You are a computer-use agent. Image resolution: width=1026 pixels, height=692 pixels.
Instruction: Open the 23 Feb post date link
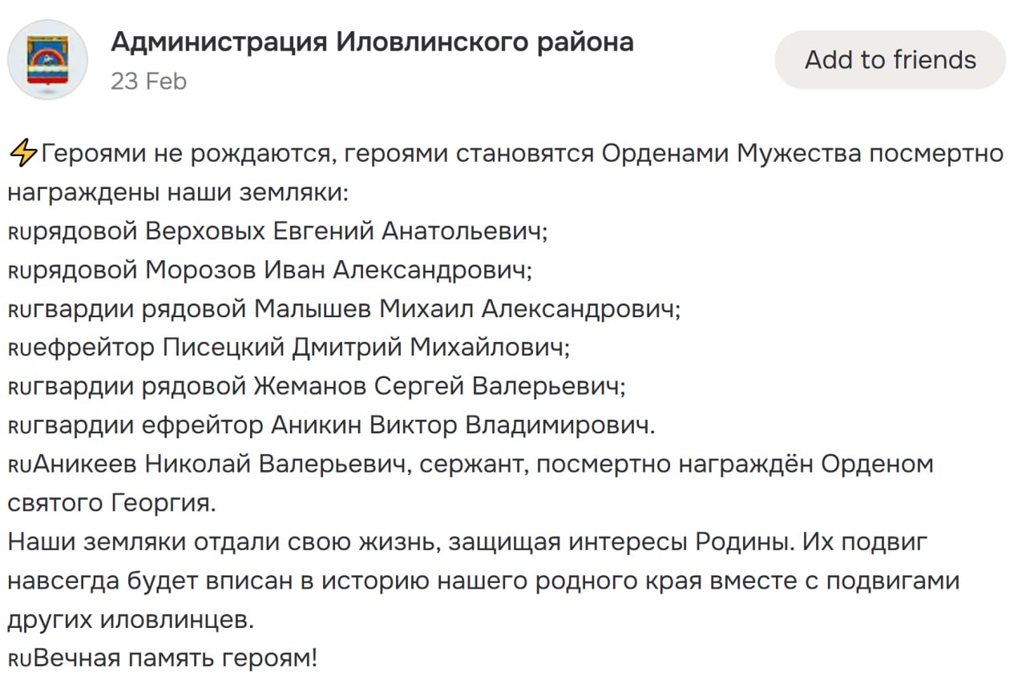pos(148,81)
